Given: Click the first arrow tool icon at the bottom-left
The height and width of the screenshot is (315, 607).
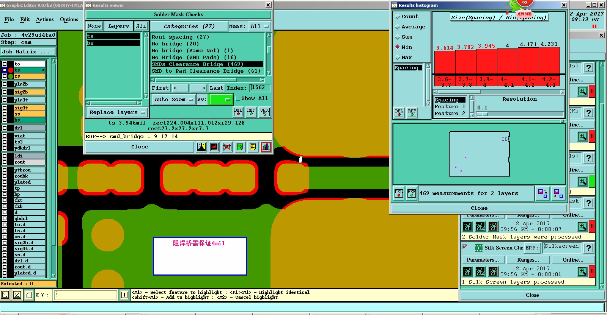Looking at the screenshot, I should click(5, 295).
